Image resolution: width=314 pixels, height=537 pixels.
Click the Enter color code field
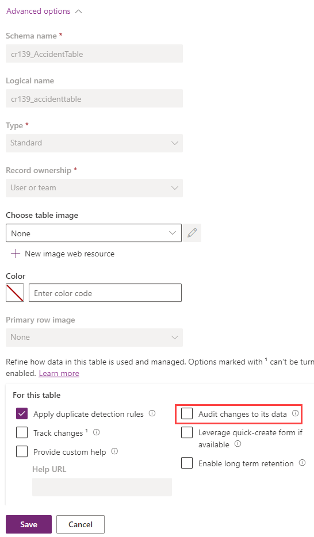click(105, 293)
